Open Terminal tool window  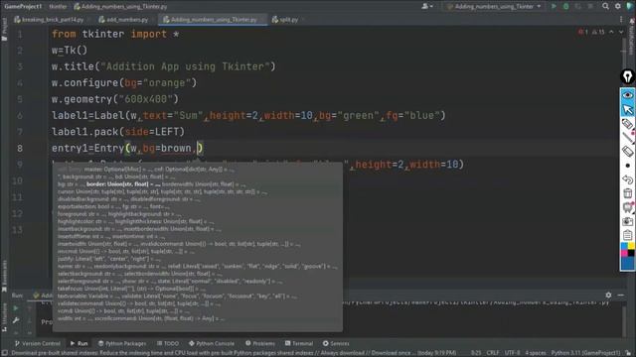pyautogui.click(x=299, y=343)
